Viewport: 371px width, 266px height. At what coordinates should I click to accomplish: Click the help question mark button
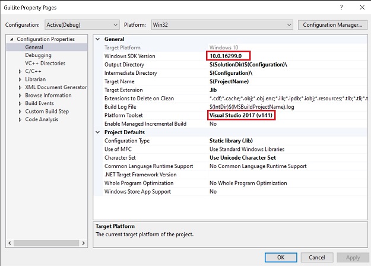[341, 7]
